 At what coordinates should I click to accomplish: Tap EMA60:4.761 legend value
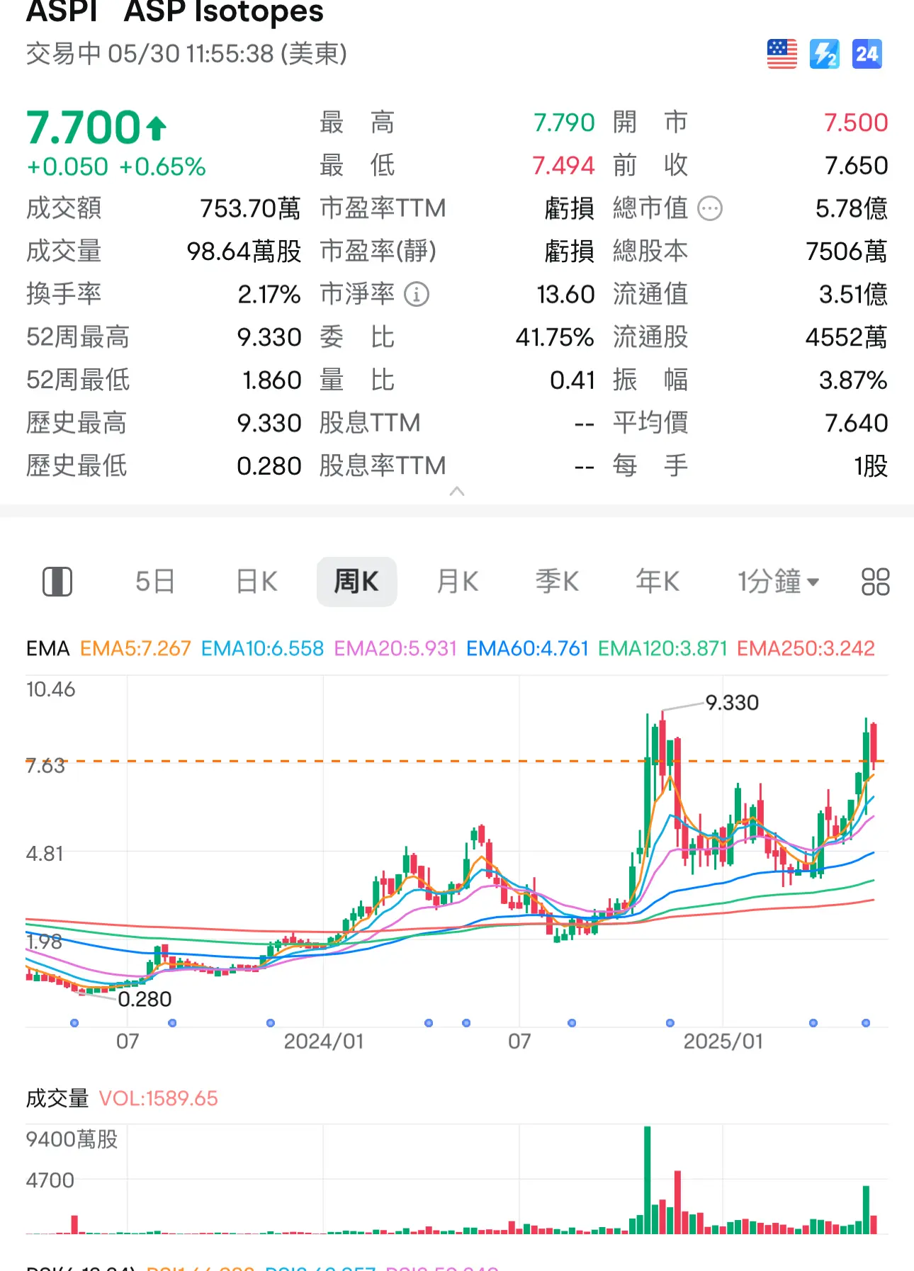[527, 648]
